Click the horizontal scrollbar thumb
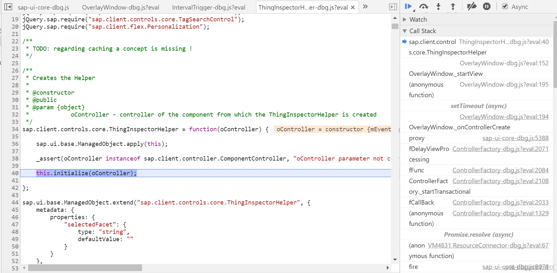 tap(85, 268)
